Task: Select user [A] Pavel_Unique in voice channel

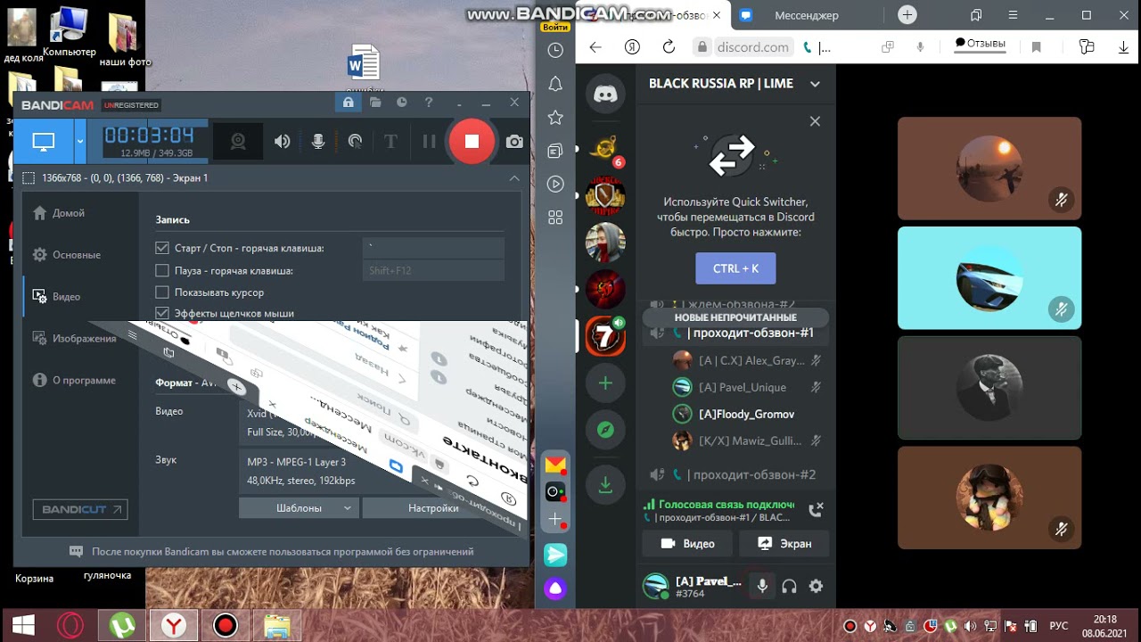Action: coord(746,387)
